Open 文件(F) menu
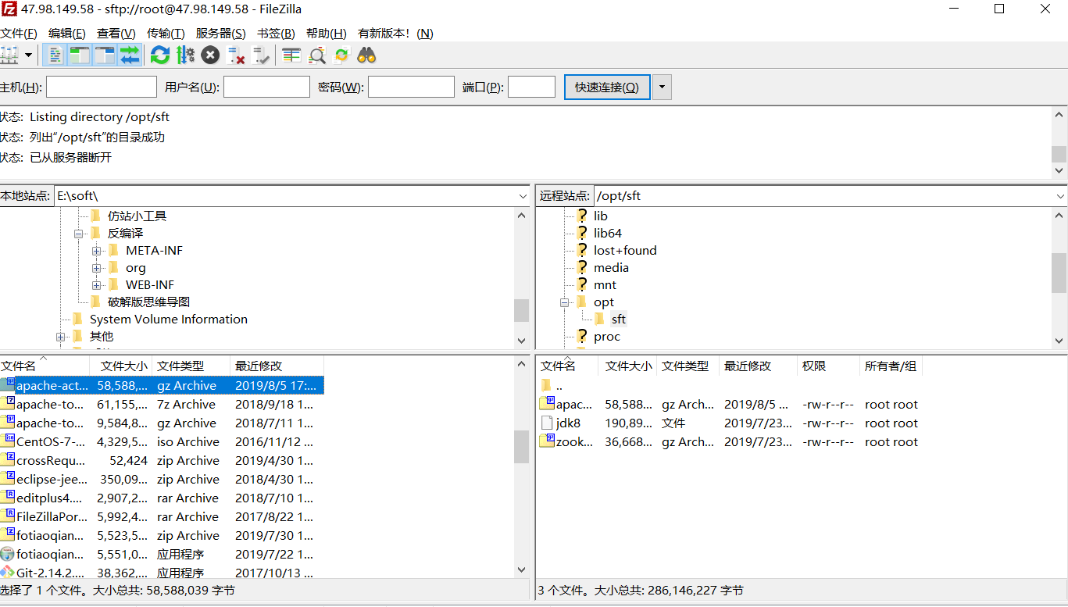The height and width of the screenshot is (607, 1068). [x=19, y=34]
